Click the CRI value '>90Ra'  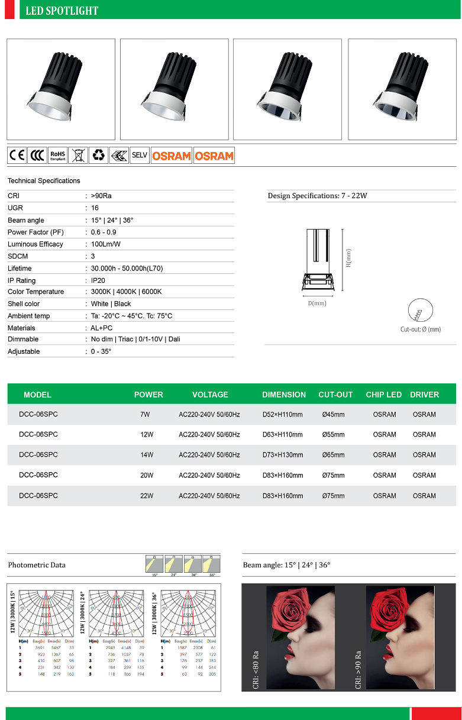101,196
